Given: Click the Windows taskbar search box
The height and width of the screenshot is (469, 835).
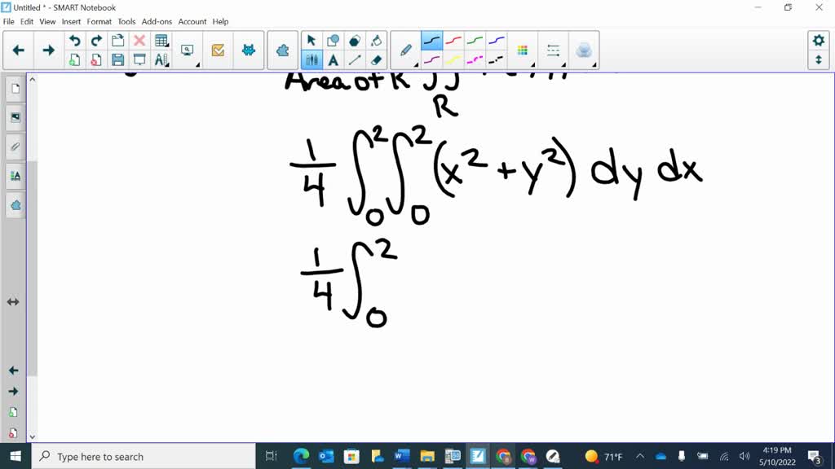Looking at the screenshot, I should [145, 457].
